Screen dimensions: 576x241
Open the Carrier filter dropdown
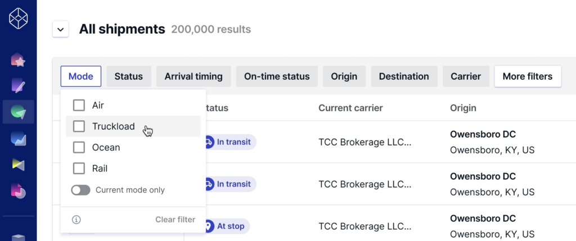coord(466,76)
